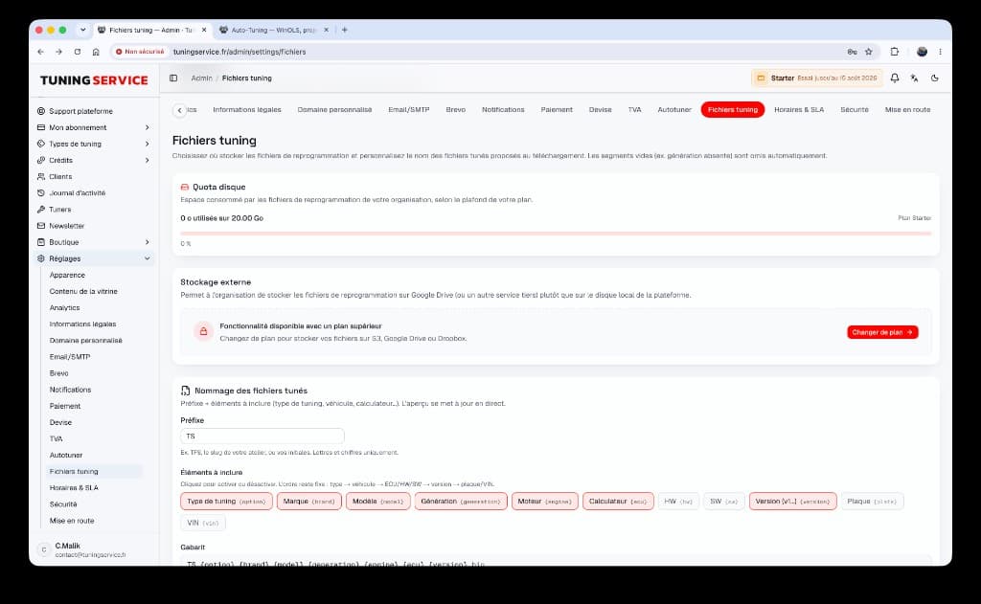Click the Tuners wrench icon
Screen dimensions: 981x604
tap(40, 210)
